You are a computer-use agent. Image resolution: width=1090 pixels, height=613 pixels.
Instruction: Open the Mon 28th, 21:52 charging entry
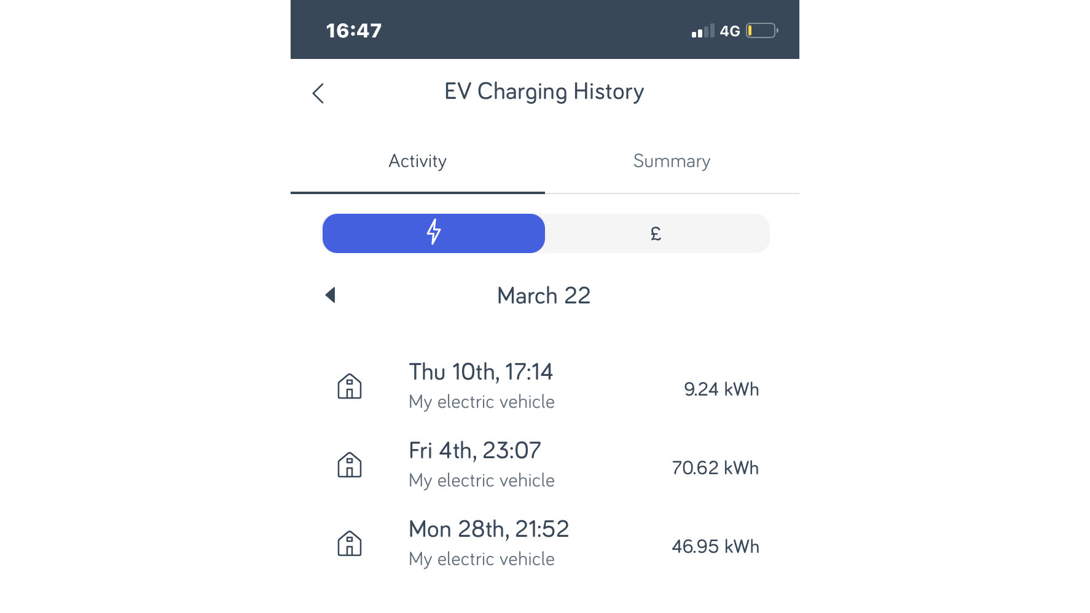click(x=545, y=544)
